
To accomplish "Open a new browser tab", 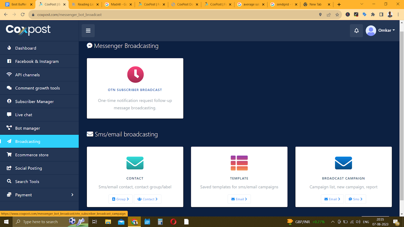I will coord(339,4).
